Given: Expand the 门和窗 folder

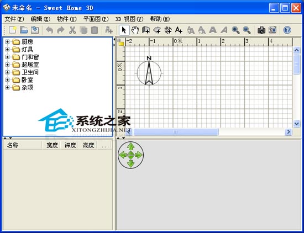Looking at the screenshot, I should coord(7,57).
